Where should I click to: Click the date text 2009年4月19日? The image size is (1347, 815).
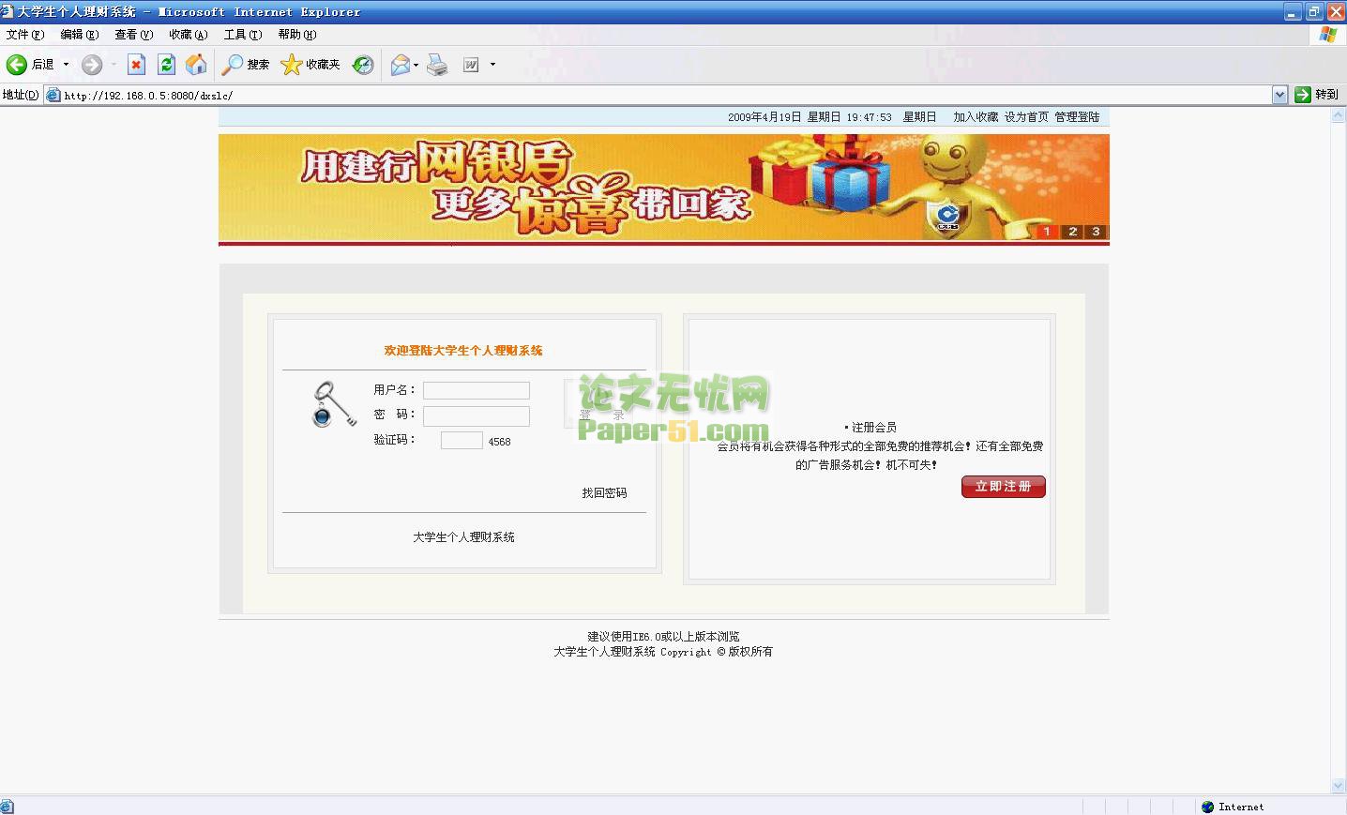pos(764,117)
